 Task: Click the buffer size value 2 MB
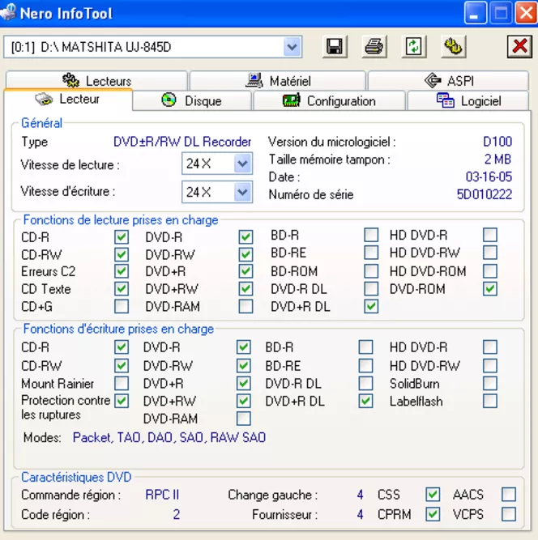point(497,159)
